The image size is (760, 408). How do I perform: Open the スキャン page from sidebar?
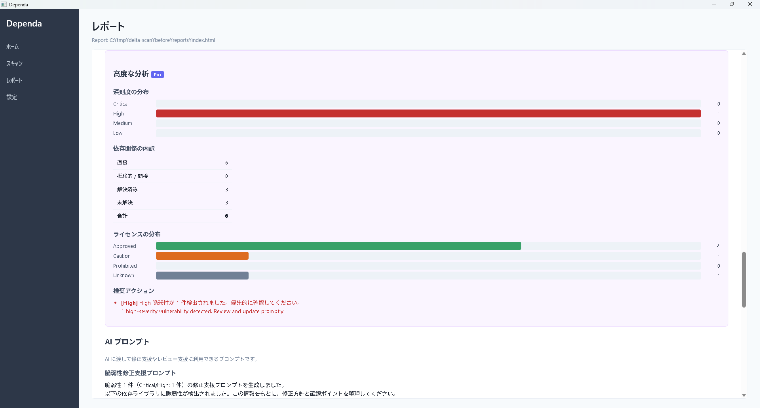(x=14, y=63)
